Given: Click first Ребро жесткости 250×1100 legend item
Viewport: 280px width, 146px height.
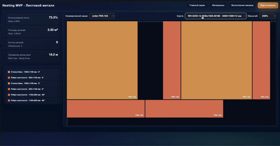Looking at the screenshot, I should tap(33, 78).
